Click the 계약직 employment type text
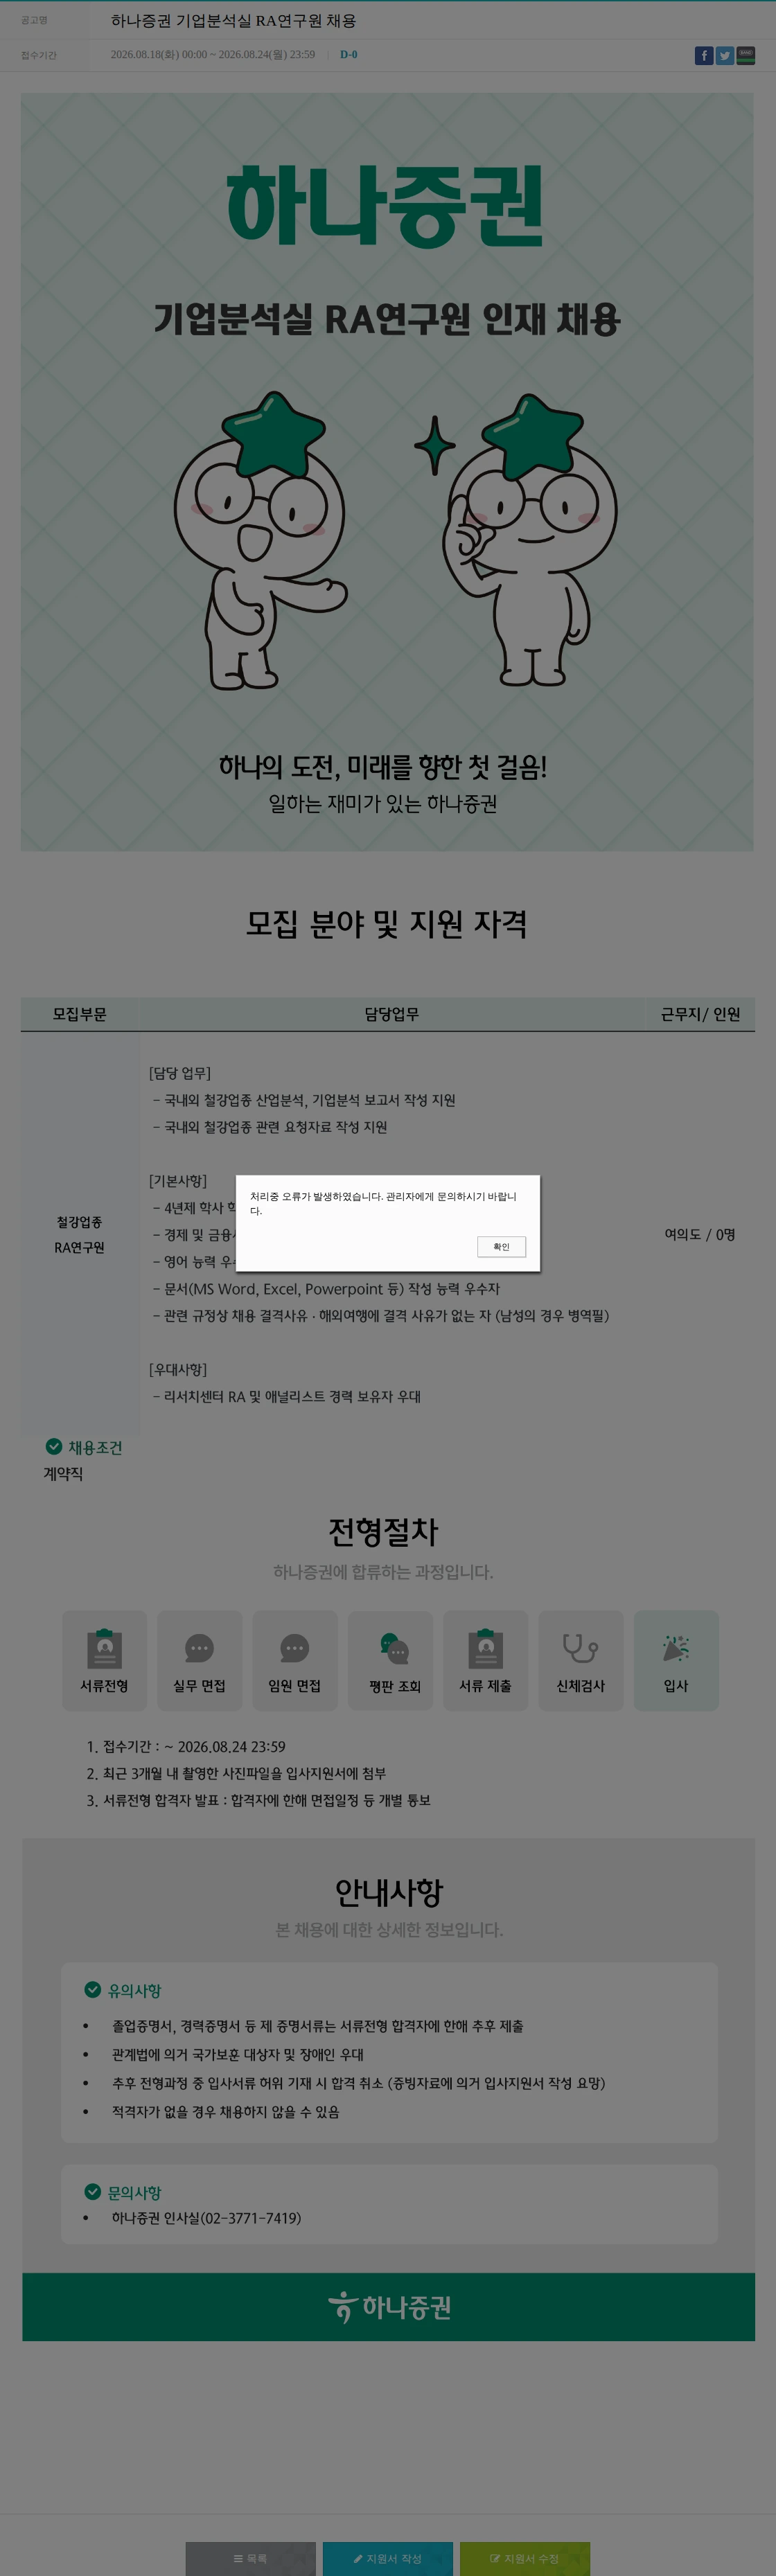The height and width of the screenshot is (2576, 776). click(63, 1473)
